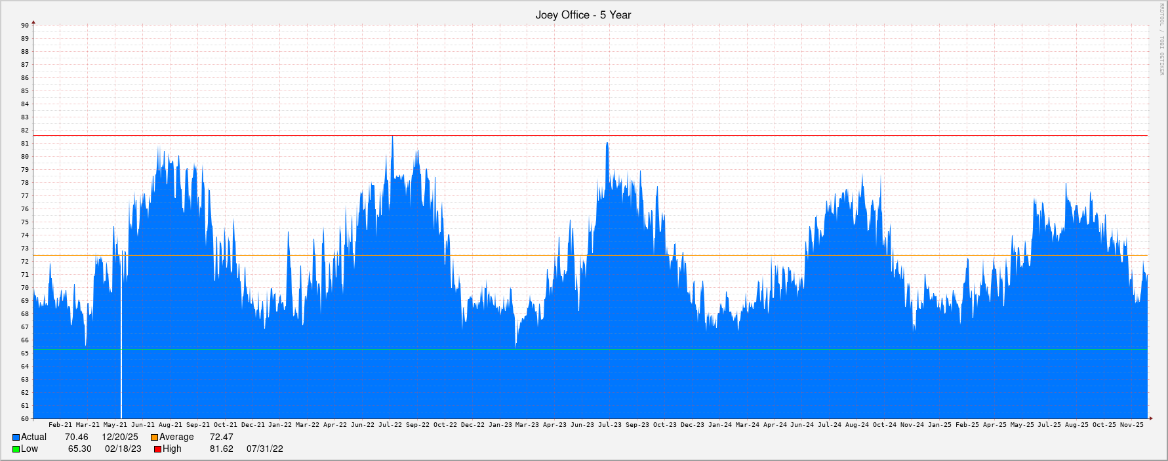Click the chart title Joey Office - 5 Year
This screenshot has height=461, width=1168.
[x=583, y=14]
